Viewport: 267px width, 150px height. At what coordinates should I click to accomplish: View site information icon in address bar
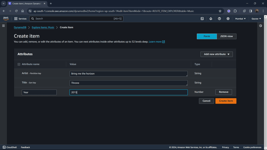click(x=30, y=11)
